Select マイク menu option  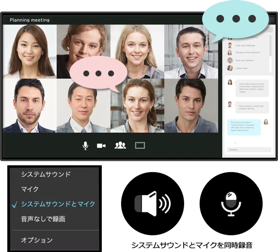click(30, 189)
